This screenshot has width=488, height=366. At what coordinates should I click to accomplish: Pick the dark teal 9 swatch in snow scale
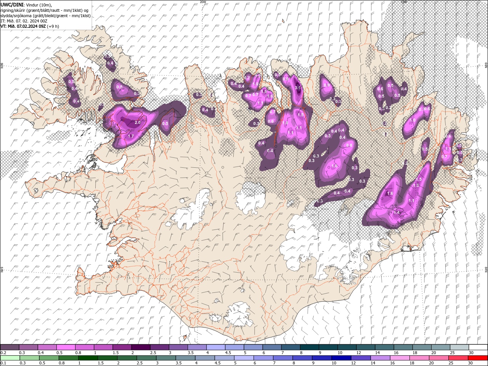pos(328,347)
